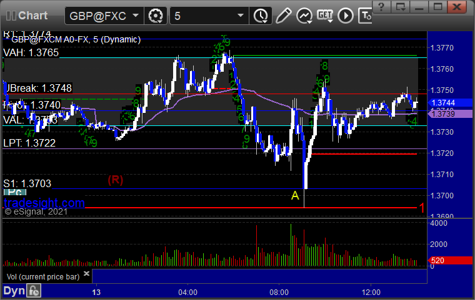
Task: Expand the interval dropdown showing 5
Action: [209, 16]
